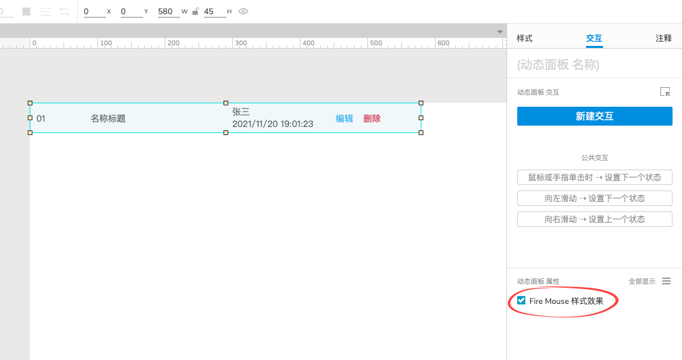The image size is (682, 360).
Task: Click the 全部显示 link
Action: pyautogui.click(x=641, y=282)
